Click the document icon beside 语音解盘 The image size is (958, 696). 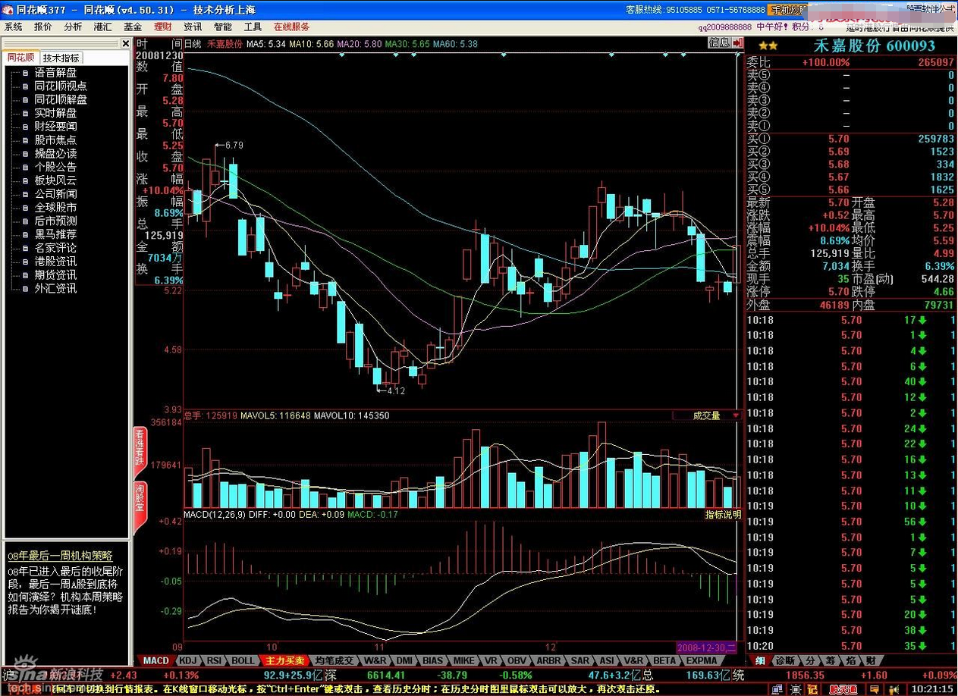[x=25, y=73]
